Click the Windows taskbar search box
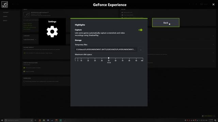 coord(18,120)
